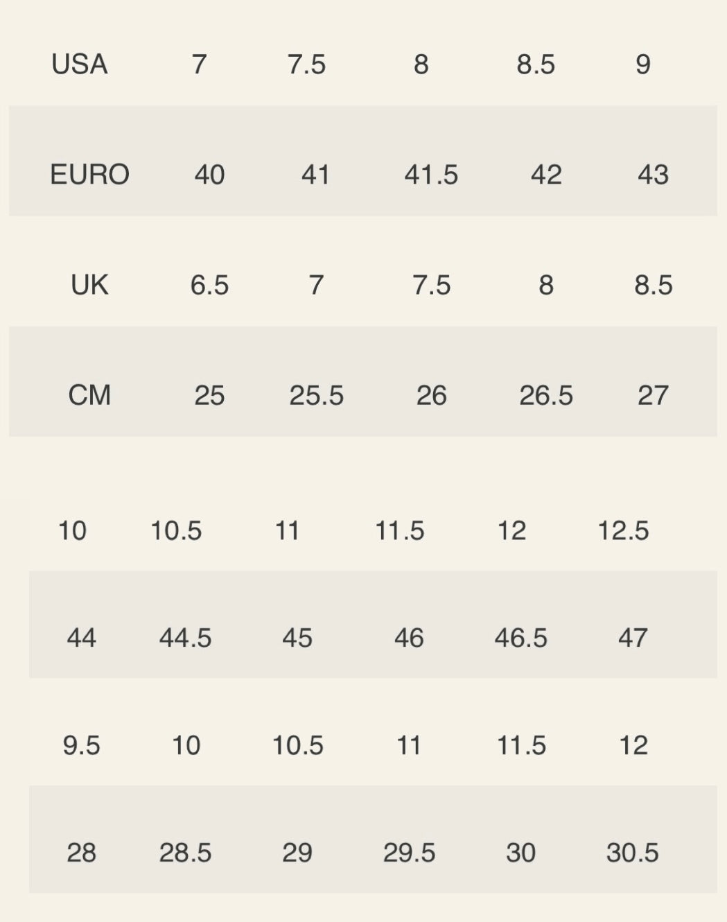
Task: Click the UK row label
Action: [x=89, y=285]
